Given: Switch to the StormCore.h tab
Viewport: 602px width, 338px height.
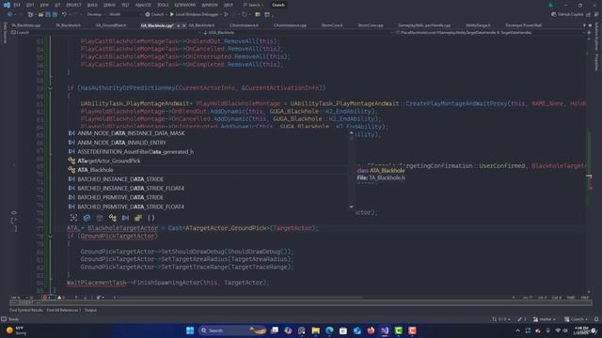Looking at the screenshot, I should (x=332, y=25).
